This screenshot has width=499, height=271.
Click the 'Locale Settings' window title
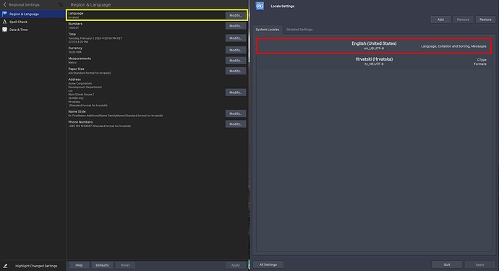coord(283,6)
